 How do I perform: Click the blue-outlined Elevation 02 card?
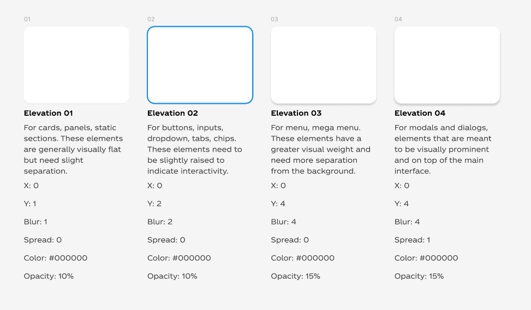click(x=200, y=65)
